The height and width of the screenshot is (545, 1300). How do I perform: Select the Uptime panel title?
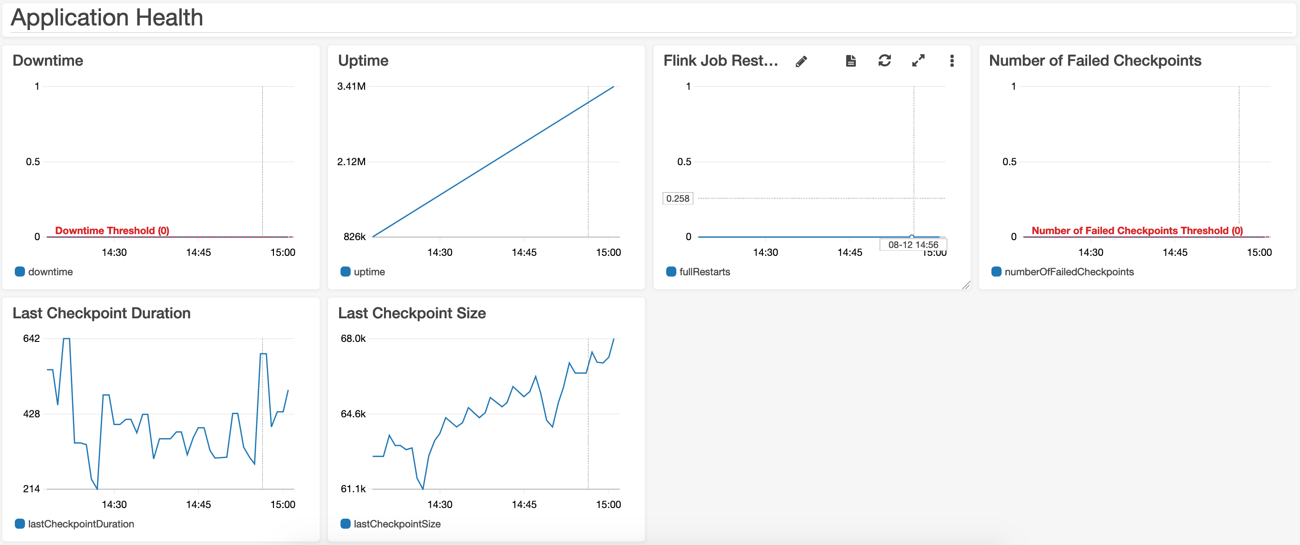[x=363, y=61]
